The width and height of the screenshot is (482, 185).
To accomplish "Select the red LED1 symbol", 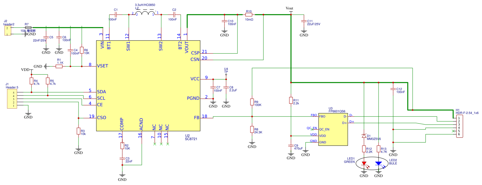I will (364, 164).
